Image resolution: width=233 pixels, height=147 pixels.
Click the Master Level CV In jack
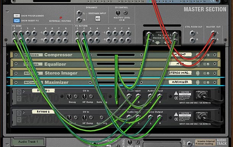coord(125,13)
